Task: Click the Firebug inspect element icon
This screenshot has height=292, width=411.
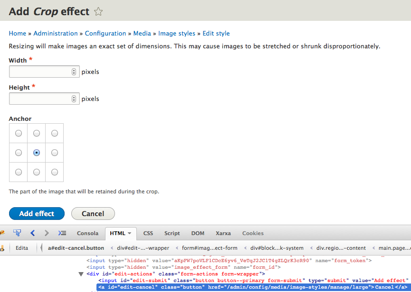Action: click(17, 233)
